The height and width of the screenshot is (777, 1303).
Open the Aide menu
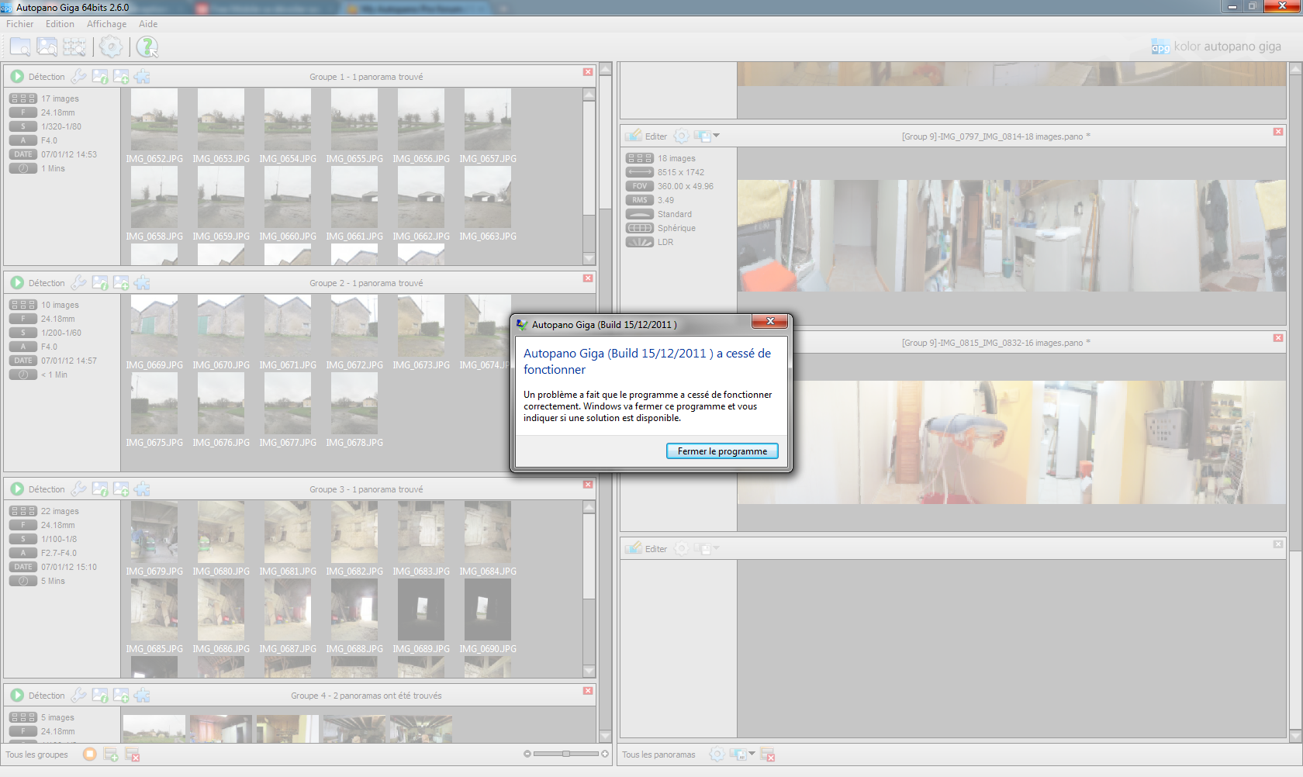pyautogui.click(x=148, y=24)
